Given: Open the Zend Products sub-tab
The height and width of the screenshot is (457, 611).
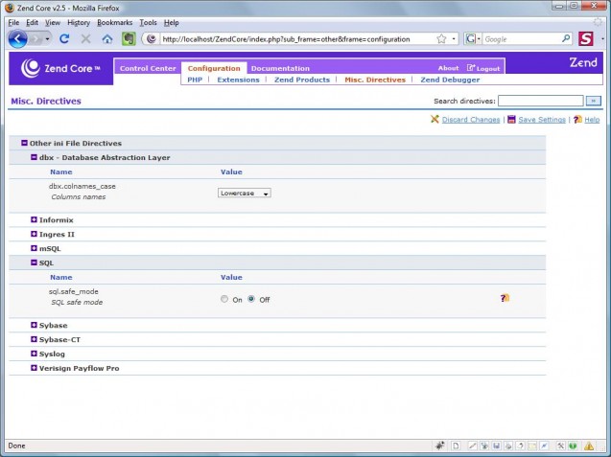Looking at the screenshot, I should 302,80.
